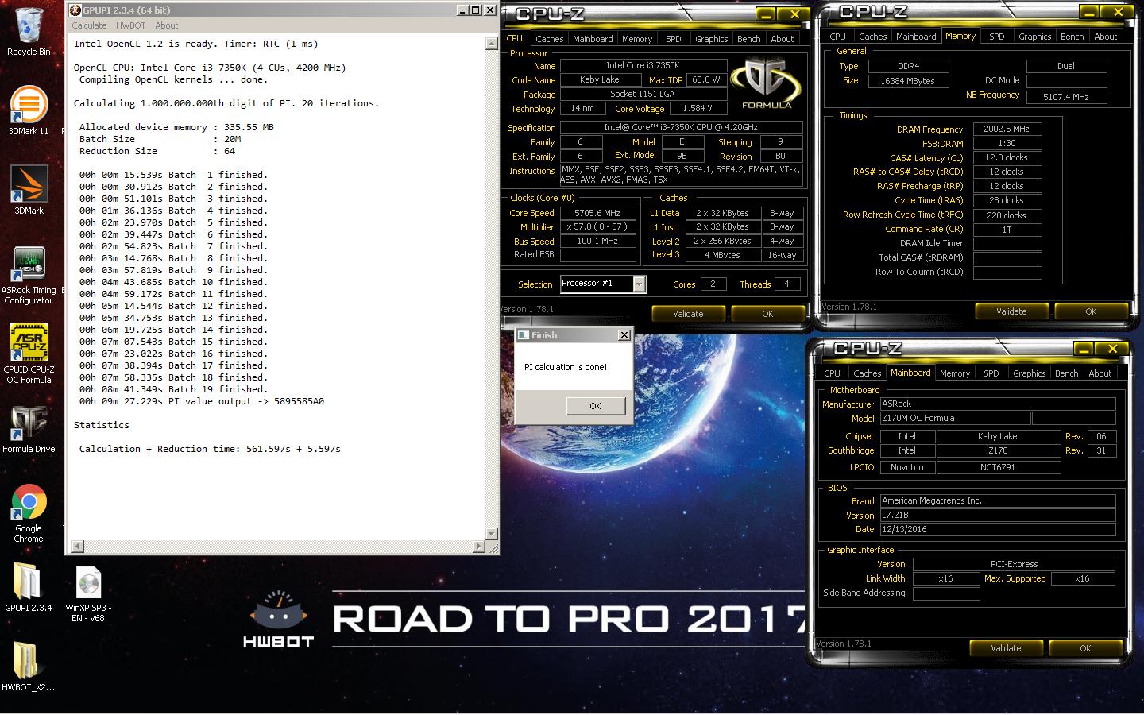Minimize the CPU-Z Mainboard window

coord(1084,349)
